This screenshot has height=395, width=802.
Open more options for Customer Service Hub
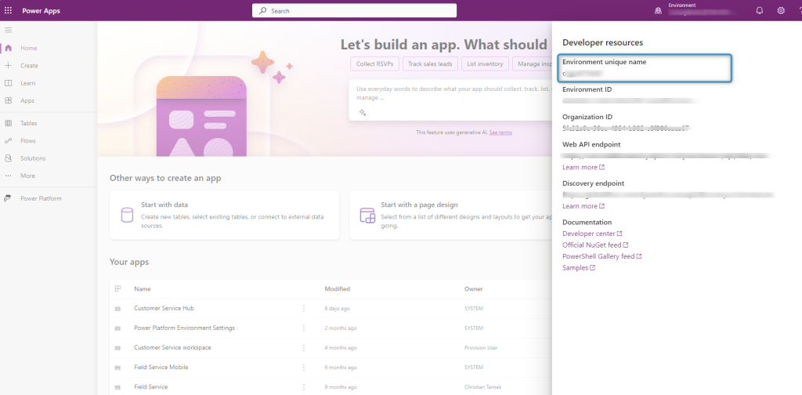303,309
